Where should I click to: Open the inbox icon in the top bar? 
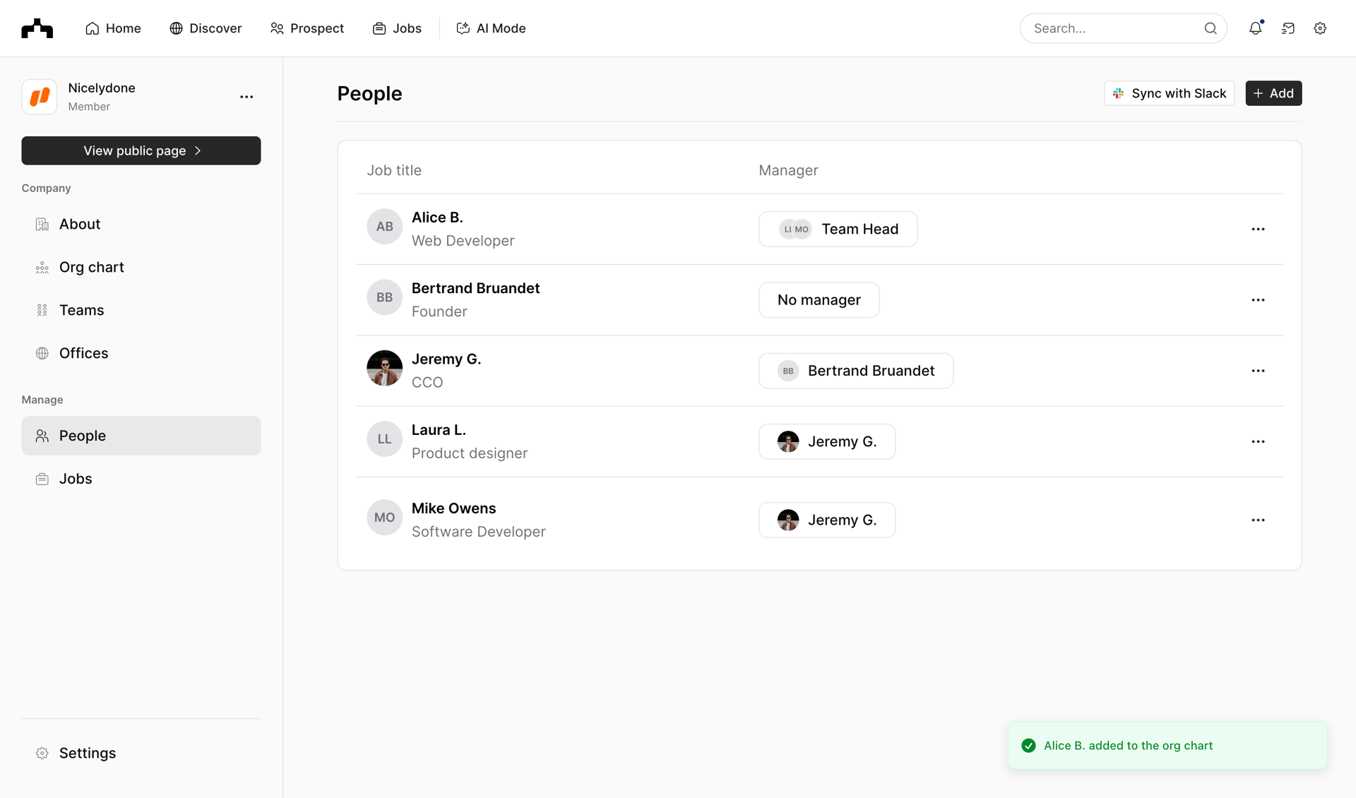[1287, 28]
